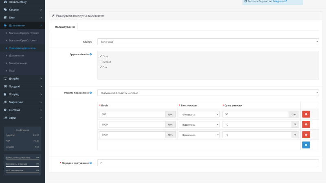Click the Доповнення puzzle icon
326x183 pixels.
click(x=5, y=25)
